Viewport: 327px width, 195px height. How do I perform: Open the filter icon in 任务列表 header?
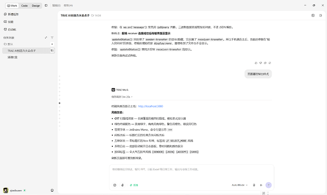(x=52, y=38)
